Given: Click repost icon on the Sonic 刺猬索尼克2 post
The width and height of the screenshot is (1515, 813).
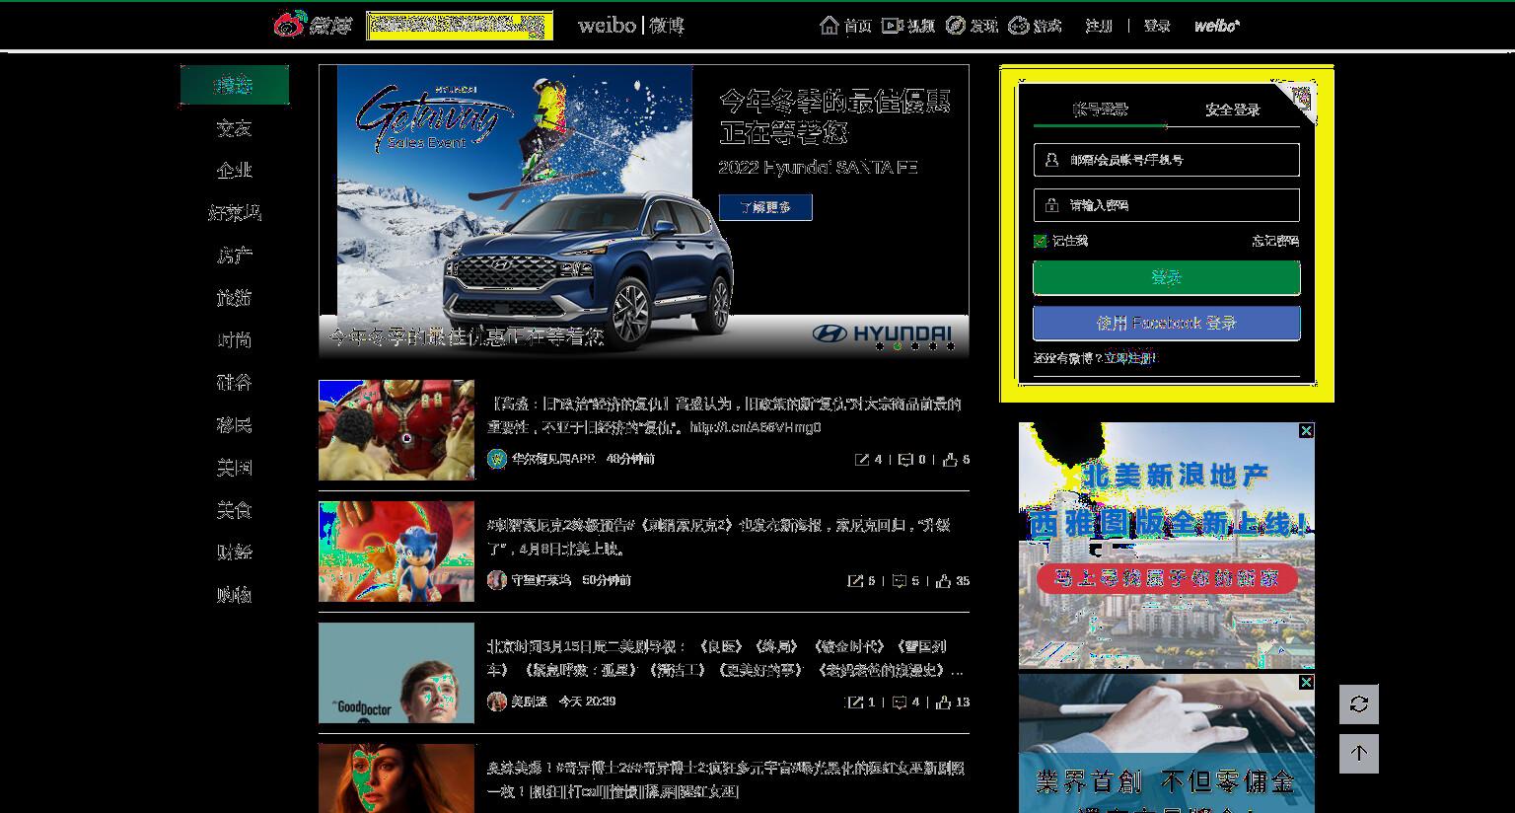Looking at the screenshot, I should tap(856, 580).
